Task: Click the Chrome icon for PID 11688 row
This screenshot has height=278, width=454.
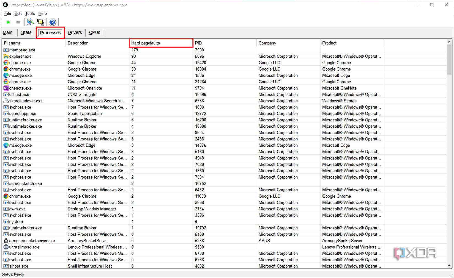Action: (6, 196)
